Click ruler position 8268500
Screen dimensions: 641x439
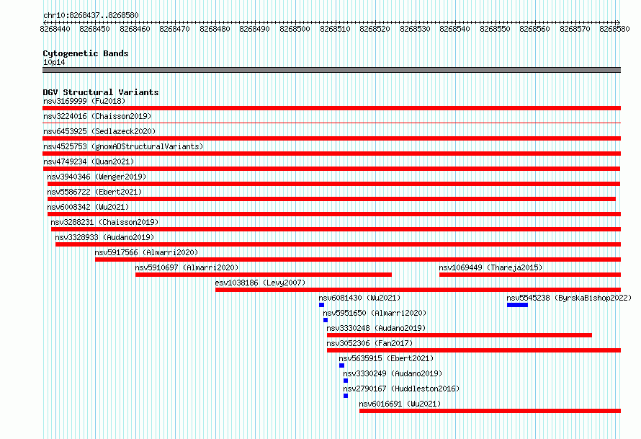(295, 29)
